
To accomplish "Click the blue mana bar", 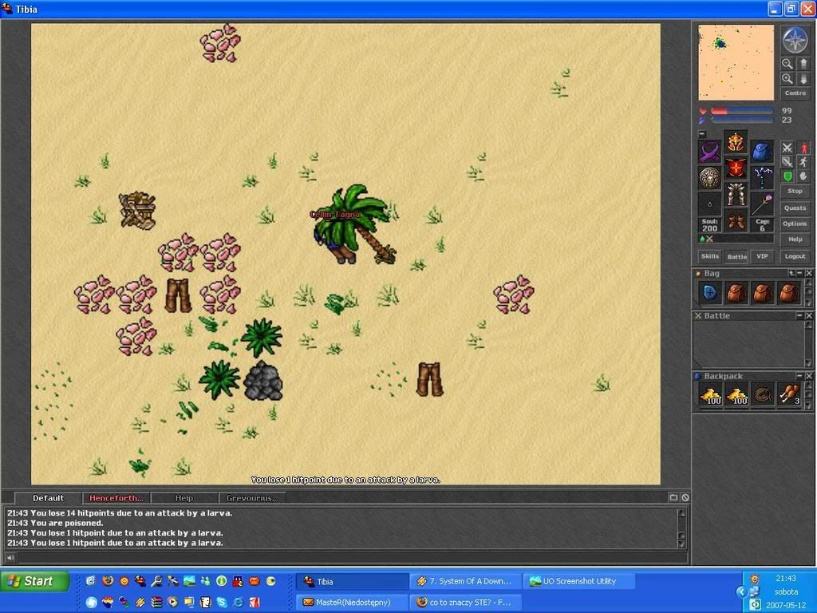I will pyautogui.click(x=742, y=120).
